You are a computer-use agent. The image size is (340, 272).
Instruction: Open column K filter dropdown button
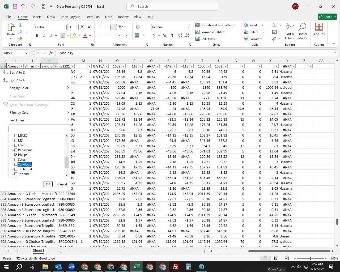tap(55, 66)
